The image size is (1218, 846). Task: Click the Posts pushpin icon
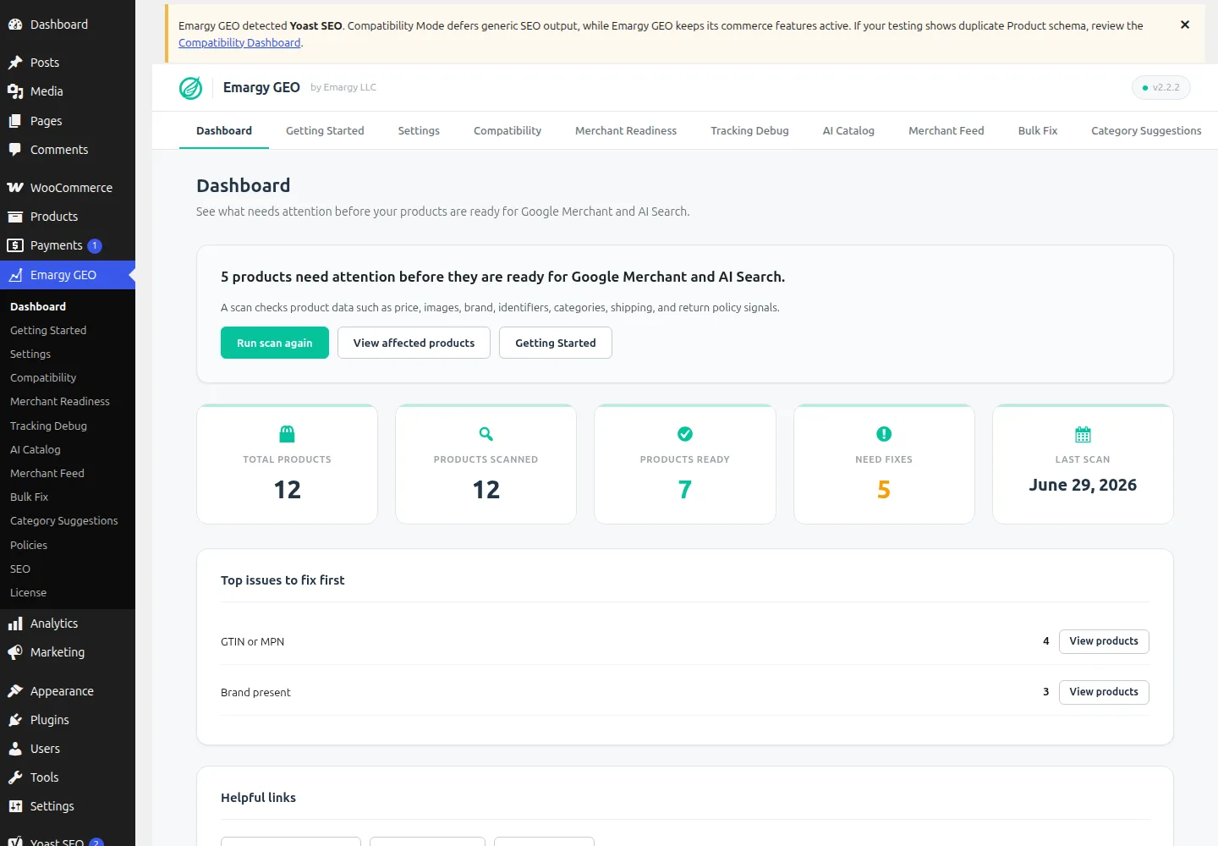click(x=15, y=63)
